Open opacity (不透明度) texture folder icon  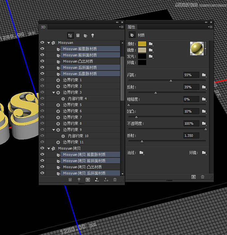click(x=204, y=123)
